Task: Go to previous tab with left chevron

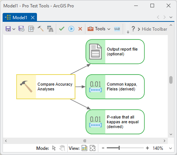Action: pyautogui.click(x=158, y=17)
